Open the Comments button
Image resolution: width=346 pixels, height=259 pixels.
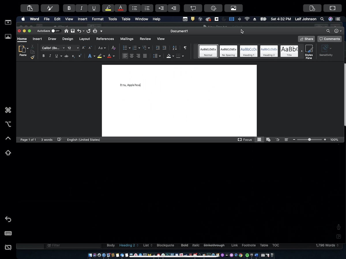point(330,39)
